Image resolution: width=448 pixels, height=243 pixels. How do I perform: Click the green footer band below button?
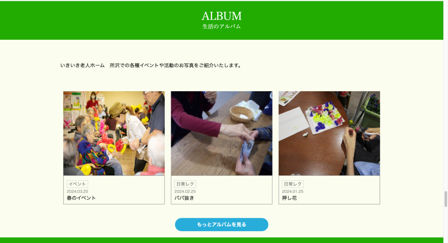tap(221, 240)
